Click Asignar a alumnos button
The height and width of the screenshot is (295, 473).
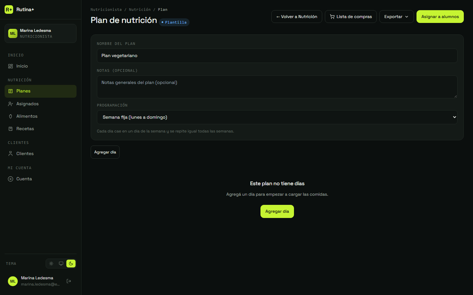(440, 17)
